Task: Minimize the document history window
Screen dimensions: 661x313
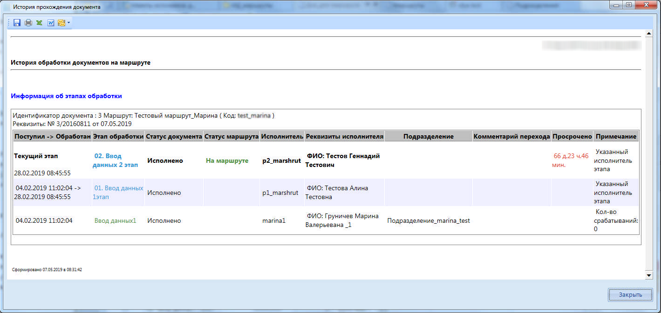Action: click(616, 6)
